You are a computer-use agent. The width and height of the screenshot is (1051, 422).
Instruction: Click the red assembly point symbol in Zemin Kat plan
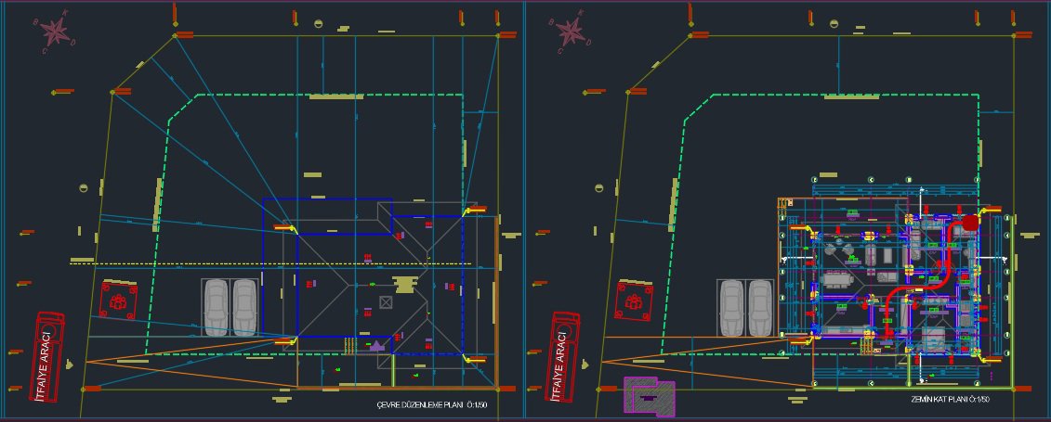click(635, 300)
